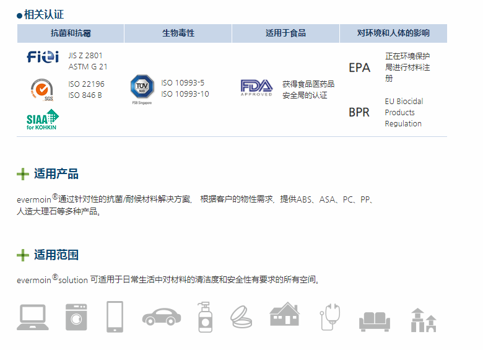Viewport: 483px width, 350px height.
Task: Expand the 适用范围 section plus sign
Action: tap(23, 255)
